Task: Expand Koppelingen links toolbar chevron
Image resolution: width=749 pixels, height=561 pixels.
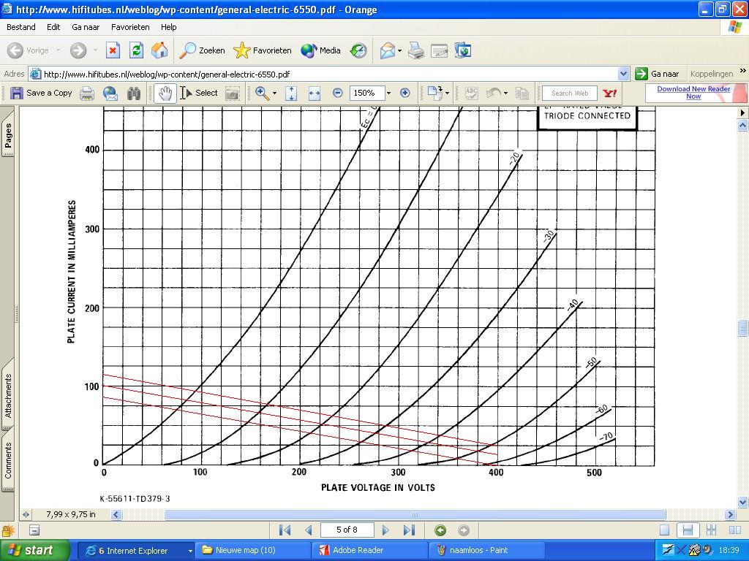Action: [x=743, y=71]
